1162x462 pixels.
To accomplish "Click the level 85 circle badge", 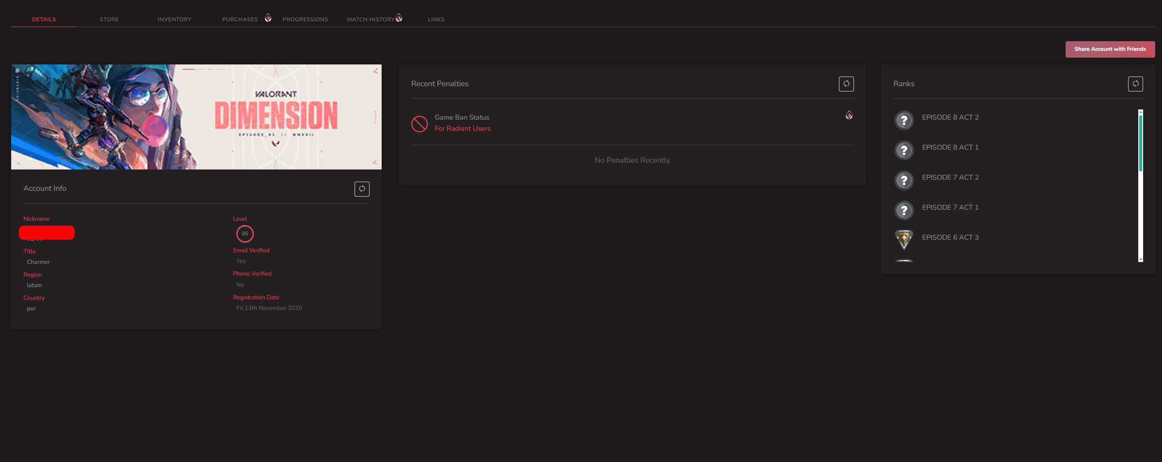I will click(x=245, y=233).
